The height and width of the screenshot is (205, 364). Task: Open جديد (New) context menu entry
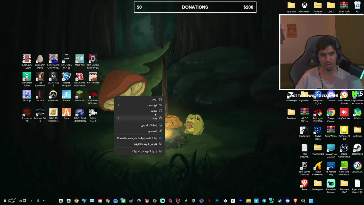139,118
